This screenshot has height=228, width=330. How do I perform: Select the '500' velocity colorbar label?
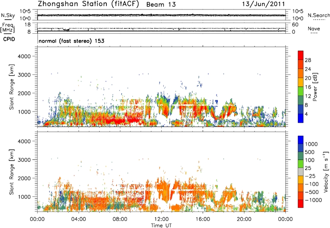310,152
